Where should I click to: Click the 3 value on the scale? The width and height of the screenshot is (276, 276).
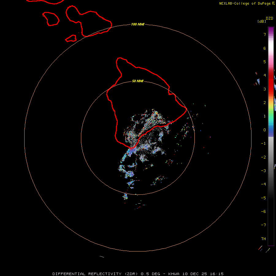click(265, 89)
